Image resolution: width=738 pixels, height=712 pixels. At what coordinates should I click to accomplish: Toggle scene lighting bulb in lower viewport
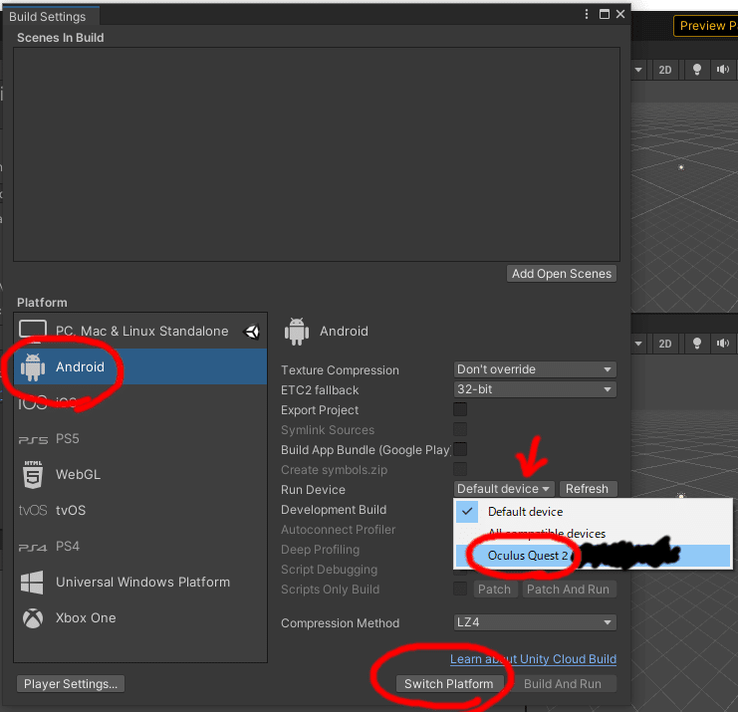697,344
